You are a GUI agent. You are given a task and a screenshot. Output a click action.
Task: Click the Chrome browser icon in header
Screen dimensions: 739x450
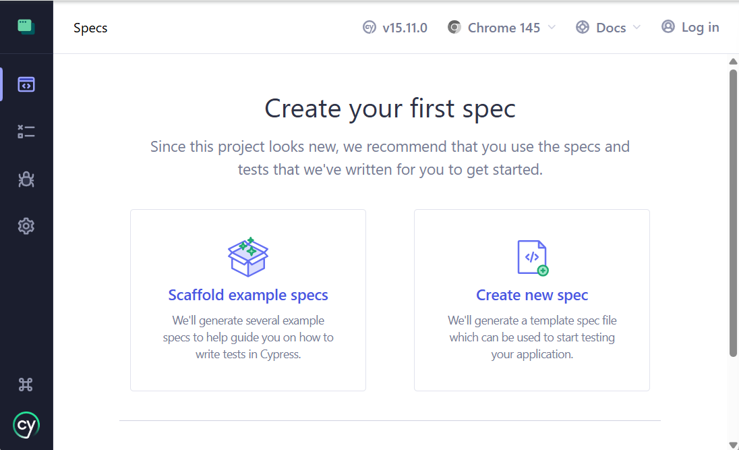tap(455, 28)
